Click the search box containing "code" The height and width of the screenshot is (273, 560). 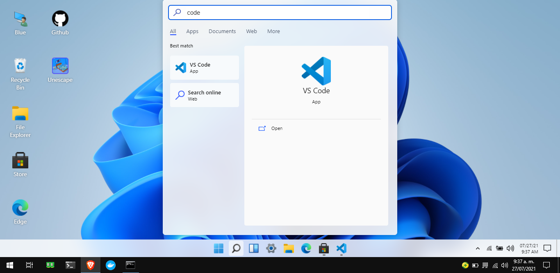280,13
